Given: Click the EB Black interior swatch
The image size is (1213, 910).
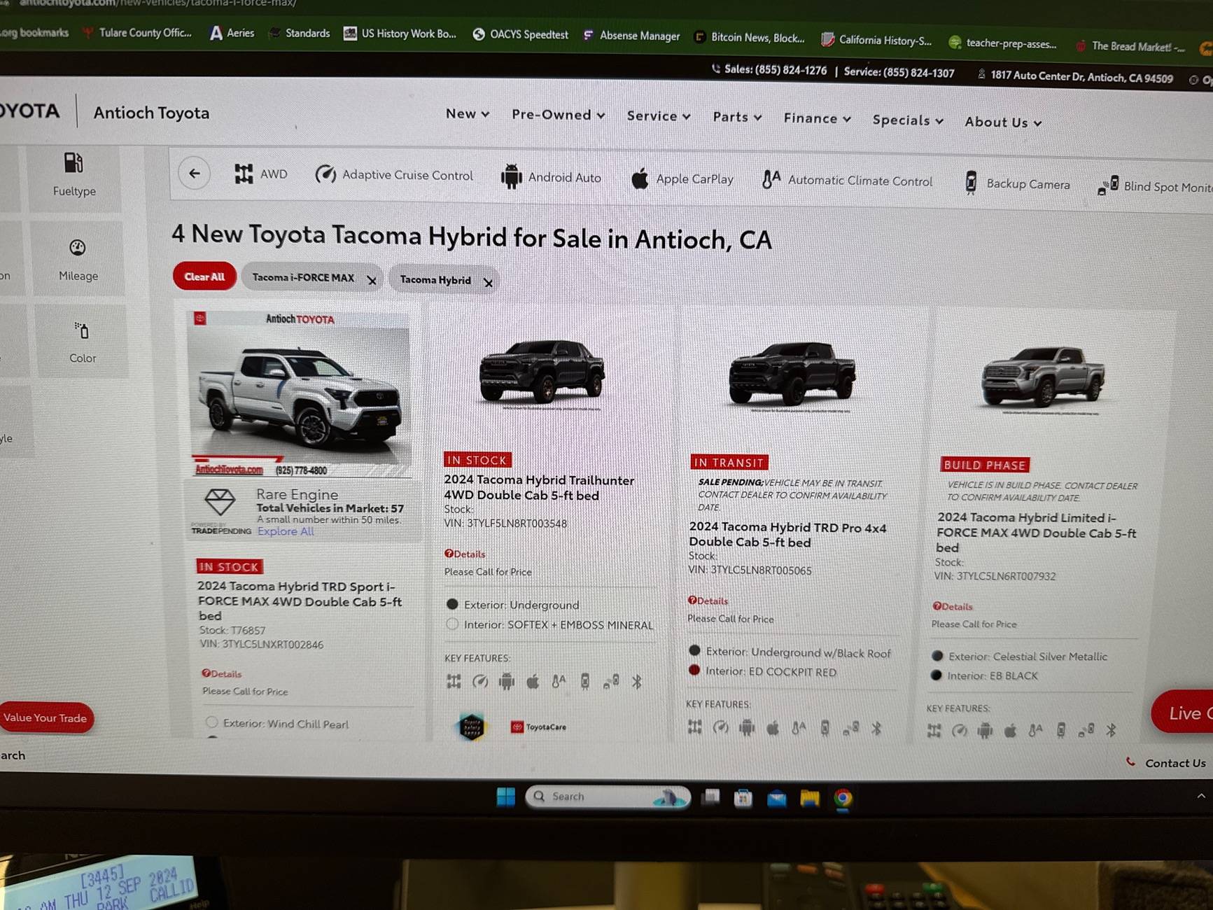Looking at the screenshot, I should point(936,675).
